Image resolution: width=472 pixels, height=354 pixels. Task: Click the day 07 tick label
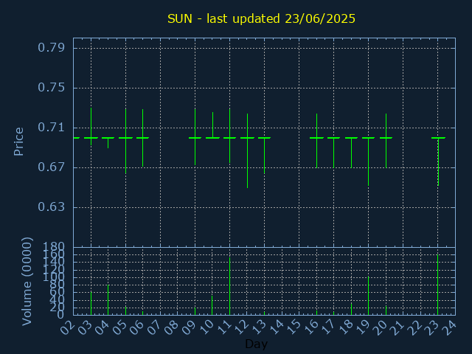coord(154,327)
